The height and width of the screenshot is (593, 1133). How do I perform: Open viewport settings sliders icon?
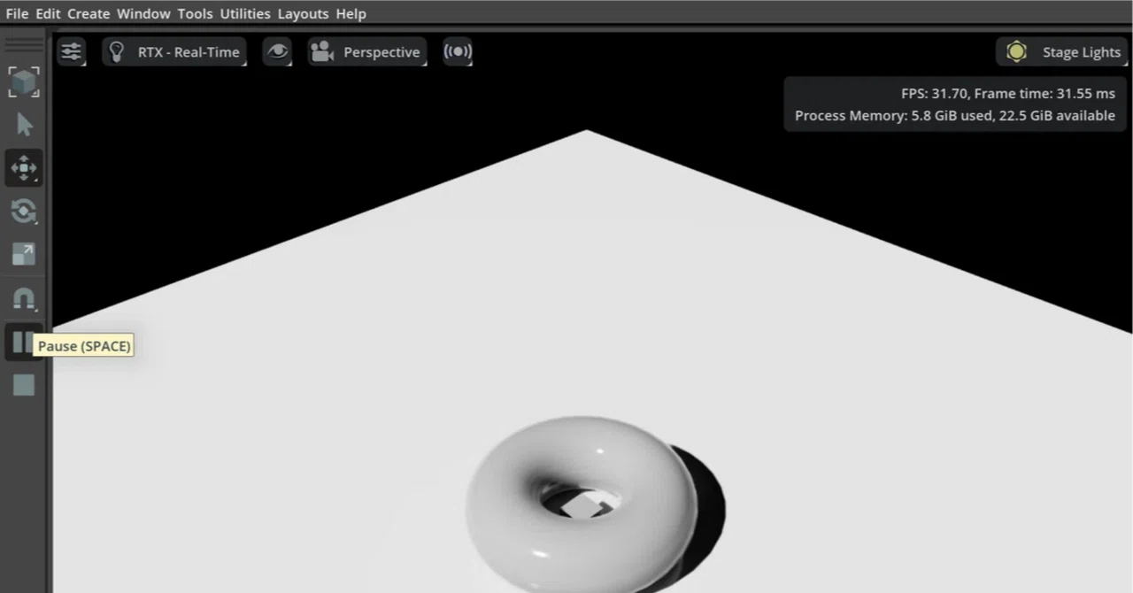click(72, 51)
